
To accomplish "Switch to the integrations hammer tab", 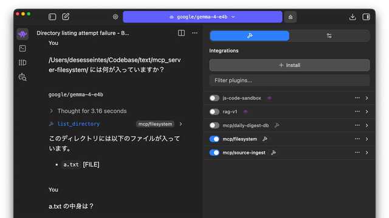I will pyautogui.click(x=250, y=36).
